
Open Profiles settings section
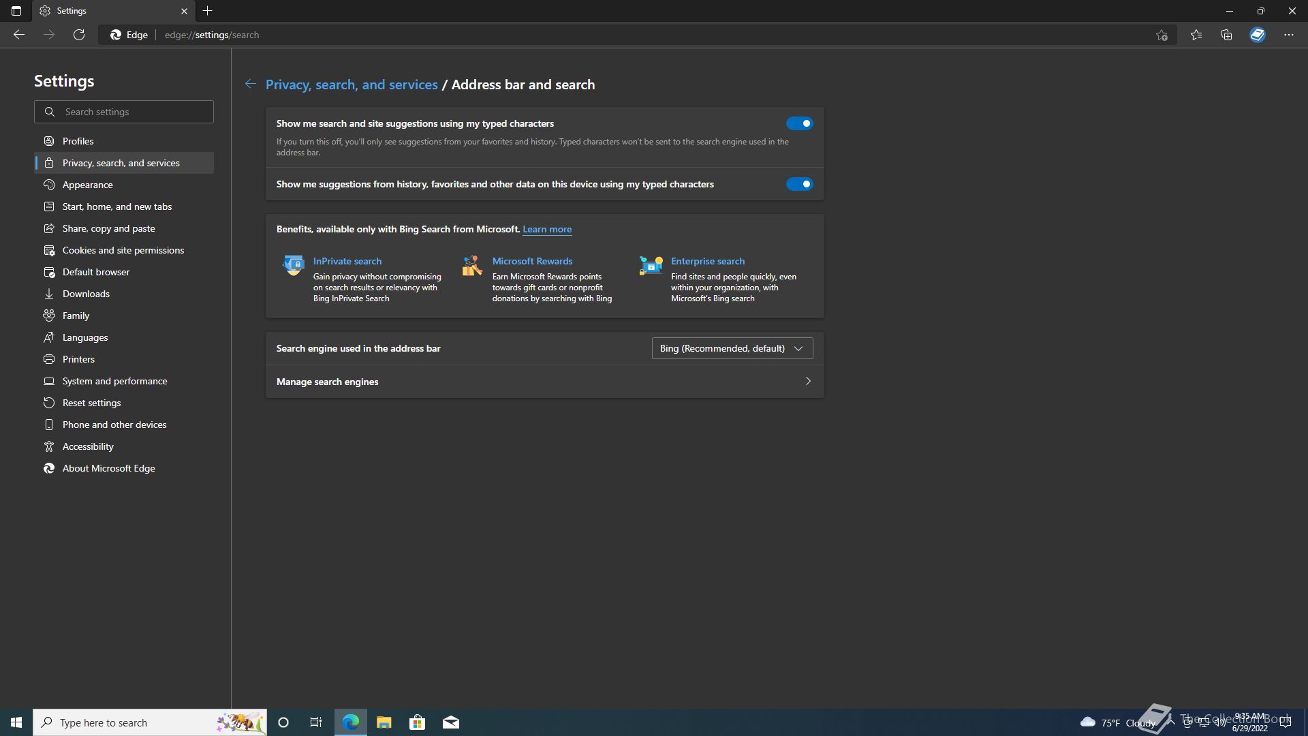124,141
